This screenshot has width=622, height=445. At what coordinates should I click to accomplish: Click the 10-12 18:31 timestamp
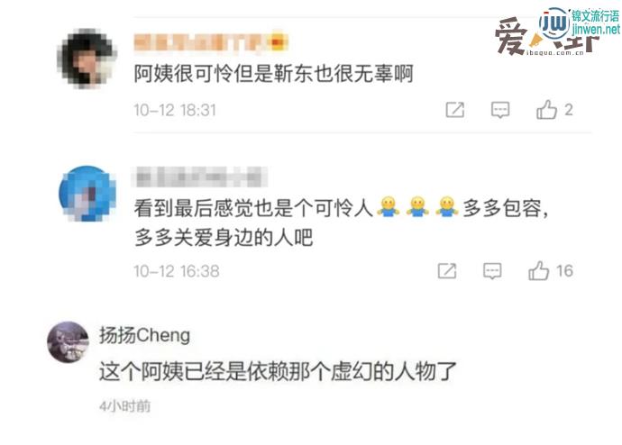tap(175, 110)
